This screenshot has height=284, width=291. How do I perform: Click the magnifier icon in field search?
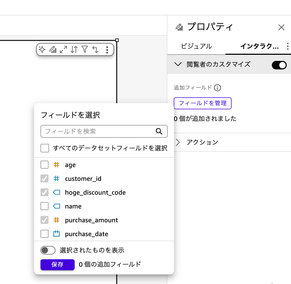click(159, 131)
